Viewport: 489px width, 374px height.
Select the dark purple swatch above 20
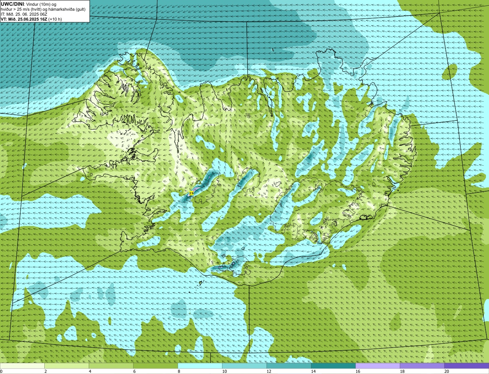(x=466, y=366)
